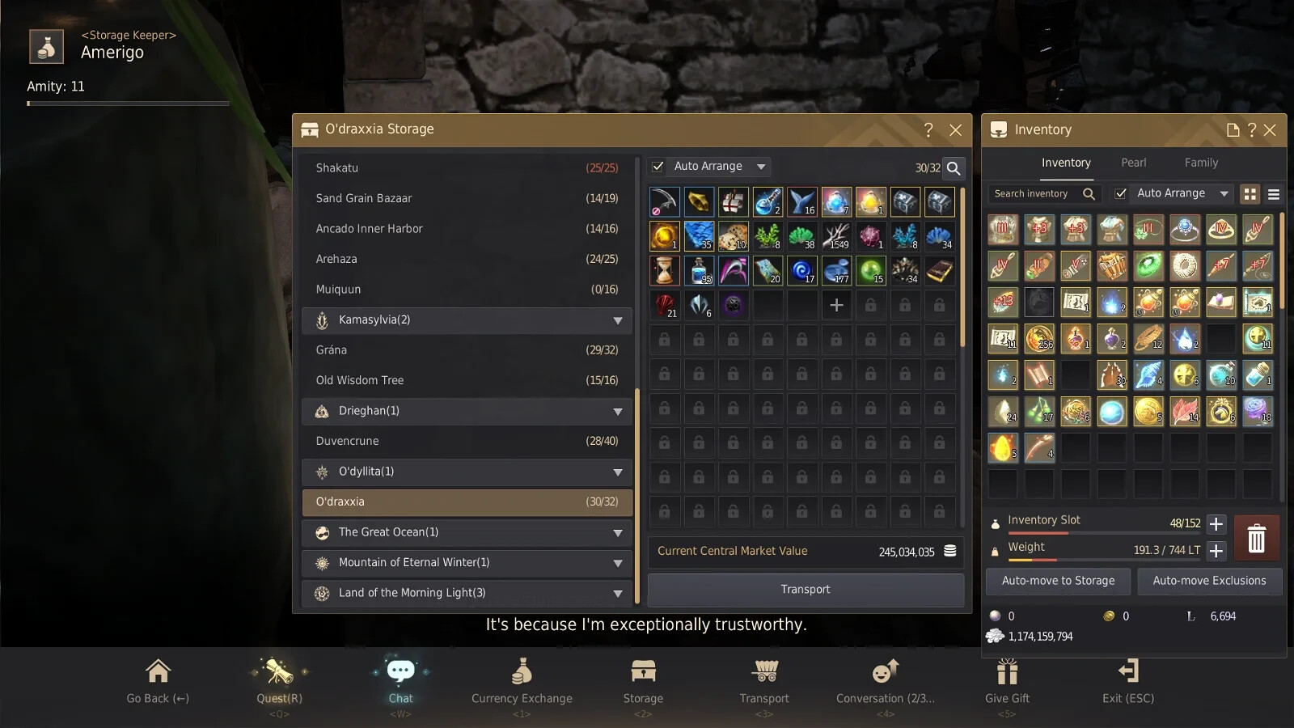Open the Chat icon
The image size is (1294, 728).
pyautogui.click(x=402, y=671)
